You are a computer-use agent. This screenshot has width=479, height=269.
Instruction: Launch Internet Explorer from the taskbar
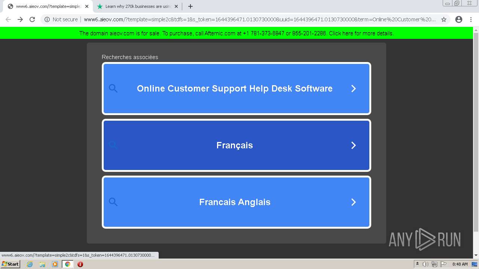pyautogui.click(x=30, y=264)
